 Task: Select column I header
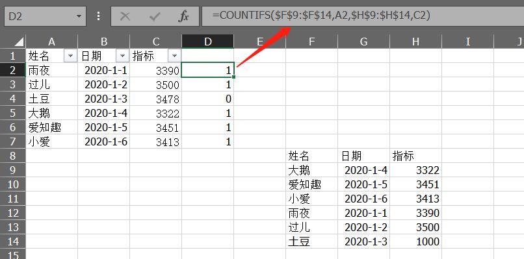point(467,42)
